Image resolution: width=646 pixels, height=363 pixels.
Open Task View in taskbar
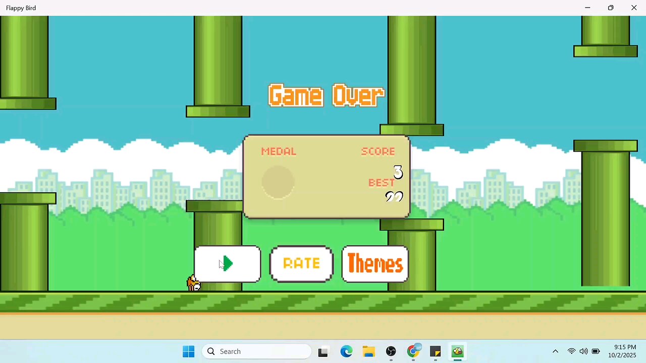click(x=323, y=351)
